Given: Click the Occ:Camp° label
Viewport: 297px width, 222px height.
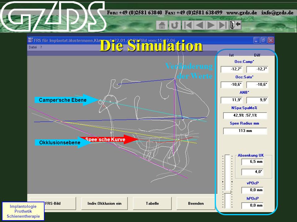Looking at the screenshot, I should point(244,62).
